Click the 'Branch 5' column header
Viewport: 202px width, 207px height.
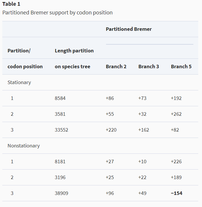click(181, 67)
